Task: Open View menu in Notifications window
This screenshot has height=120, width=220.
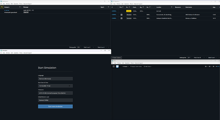Action: point(4,4)
